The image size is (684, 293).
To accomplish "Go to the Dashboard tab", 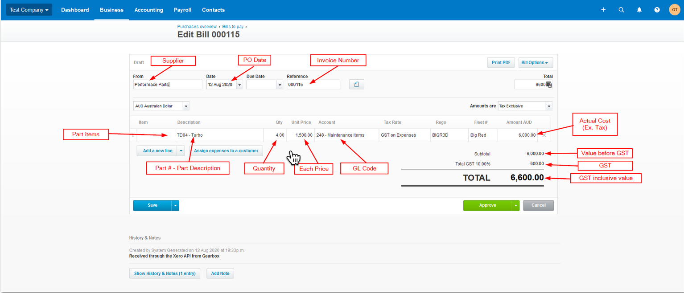I will (75, 10).
